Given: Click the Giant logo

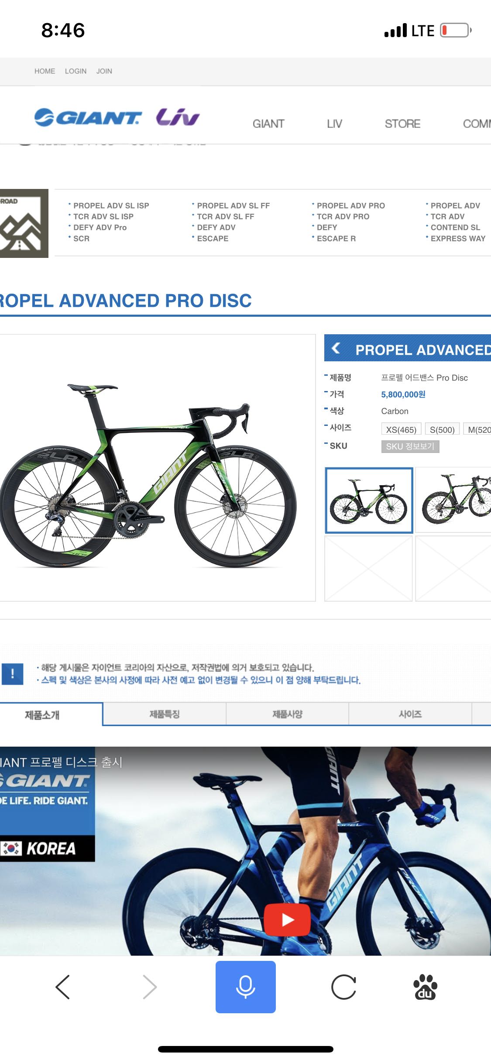Looking at the screenshot, I should point(88,117).
